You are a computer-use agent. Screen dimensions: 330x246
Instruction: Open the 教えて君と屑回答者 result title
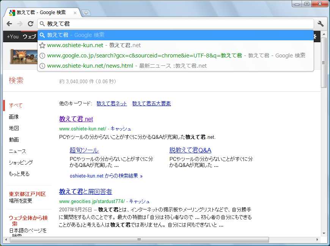(85, 191)
